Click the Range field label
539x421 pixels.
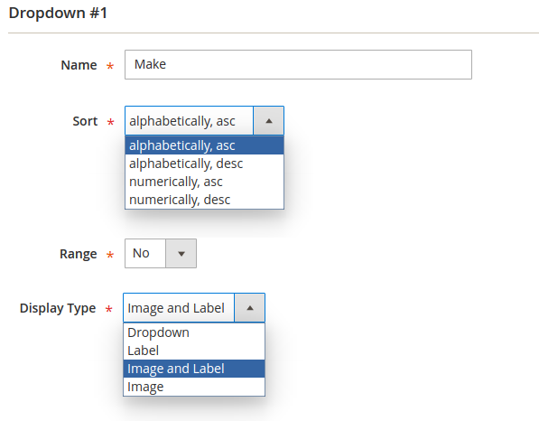[x=78, y=254]
